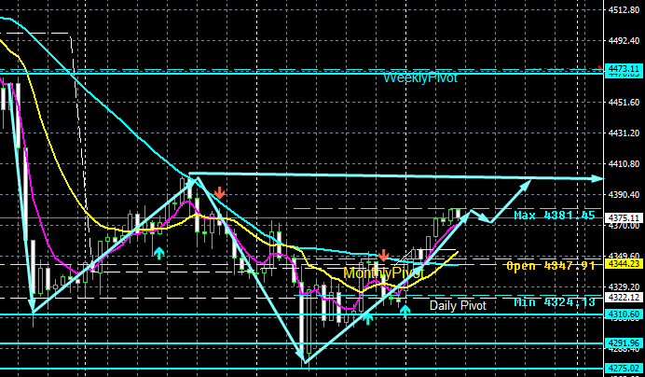Click the 4492.40 price axis value
The width and height of the screenshot is (645, 377).
point(624,40)
